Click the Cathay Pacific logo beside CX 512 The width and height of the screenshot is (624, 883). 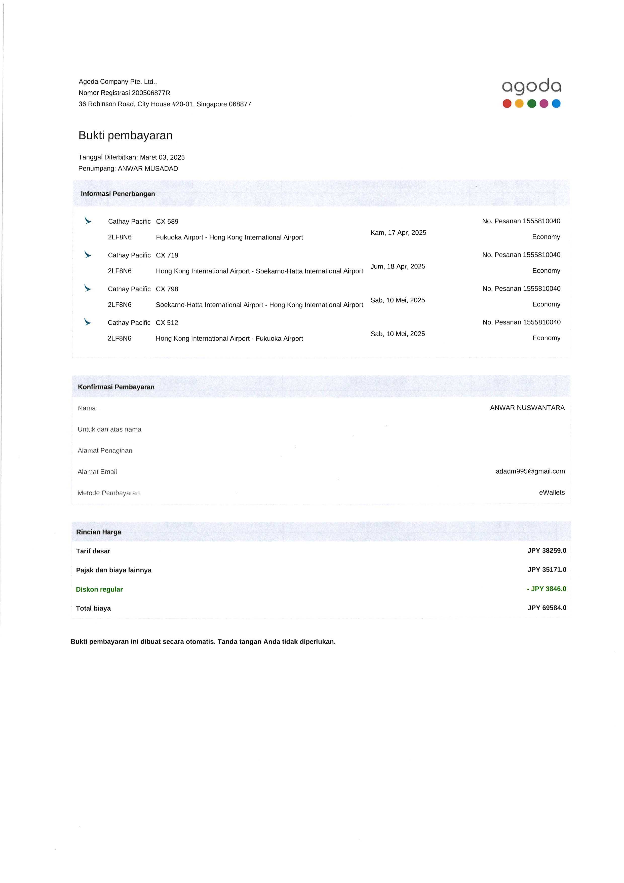coord(88,322)
